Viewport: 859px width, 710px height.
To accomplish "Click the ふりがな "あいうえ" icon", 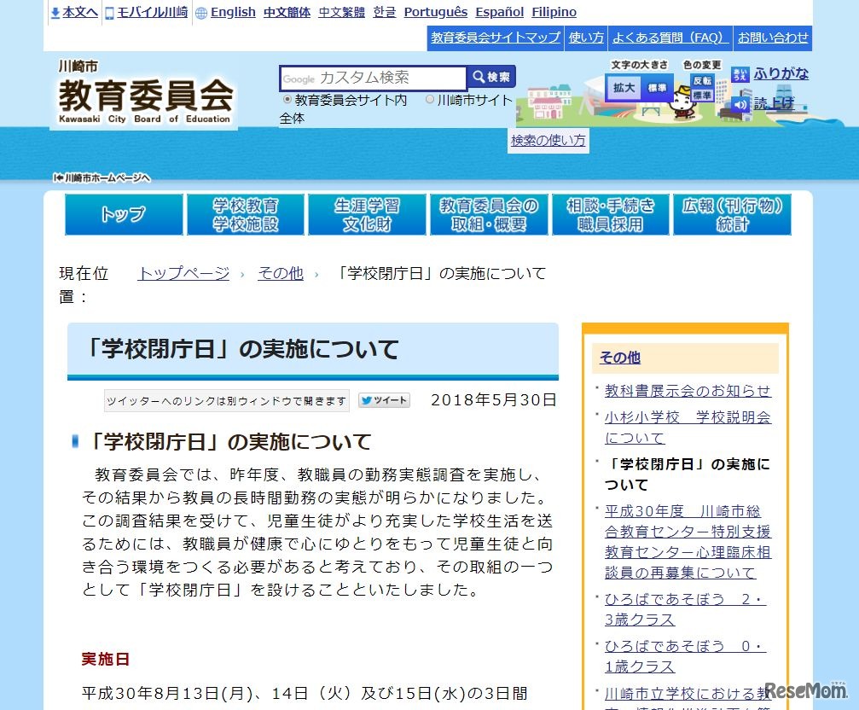I will (740, 73).
